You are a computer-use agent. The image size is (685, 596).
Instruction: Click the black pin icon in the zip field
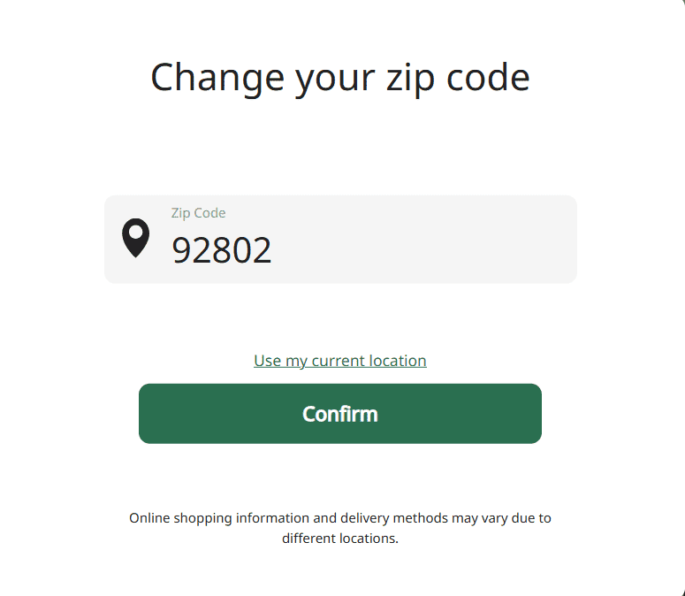coord(135,239)
